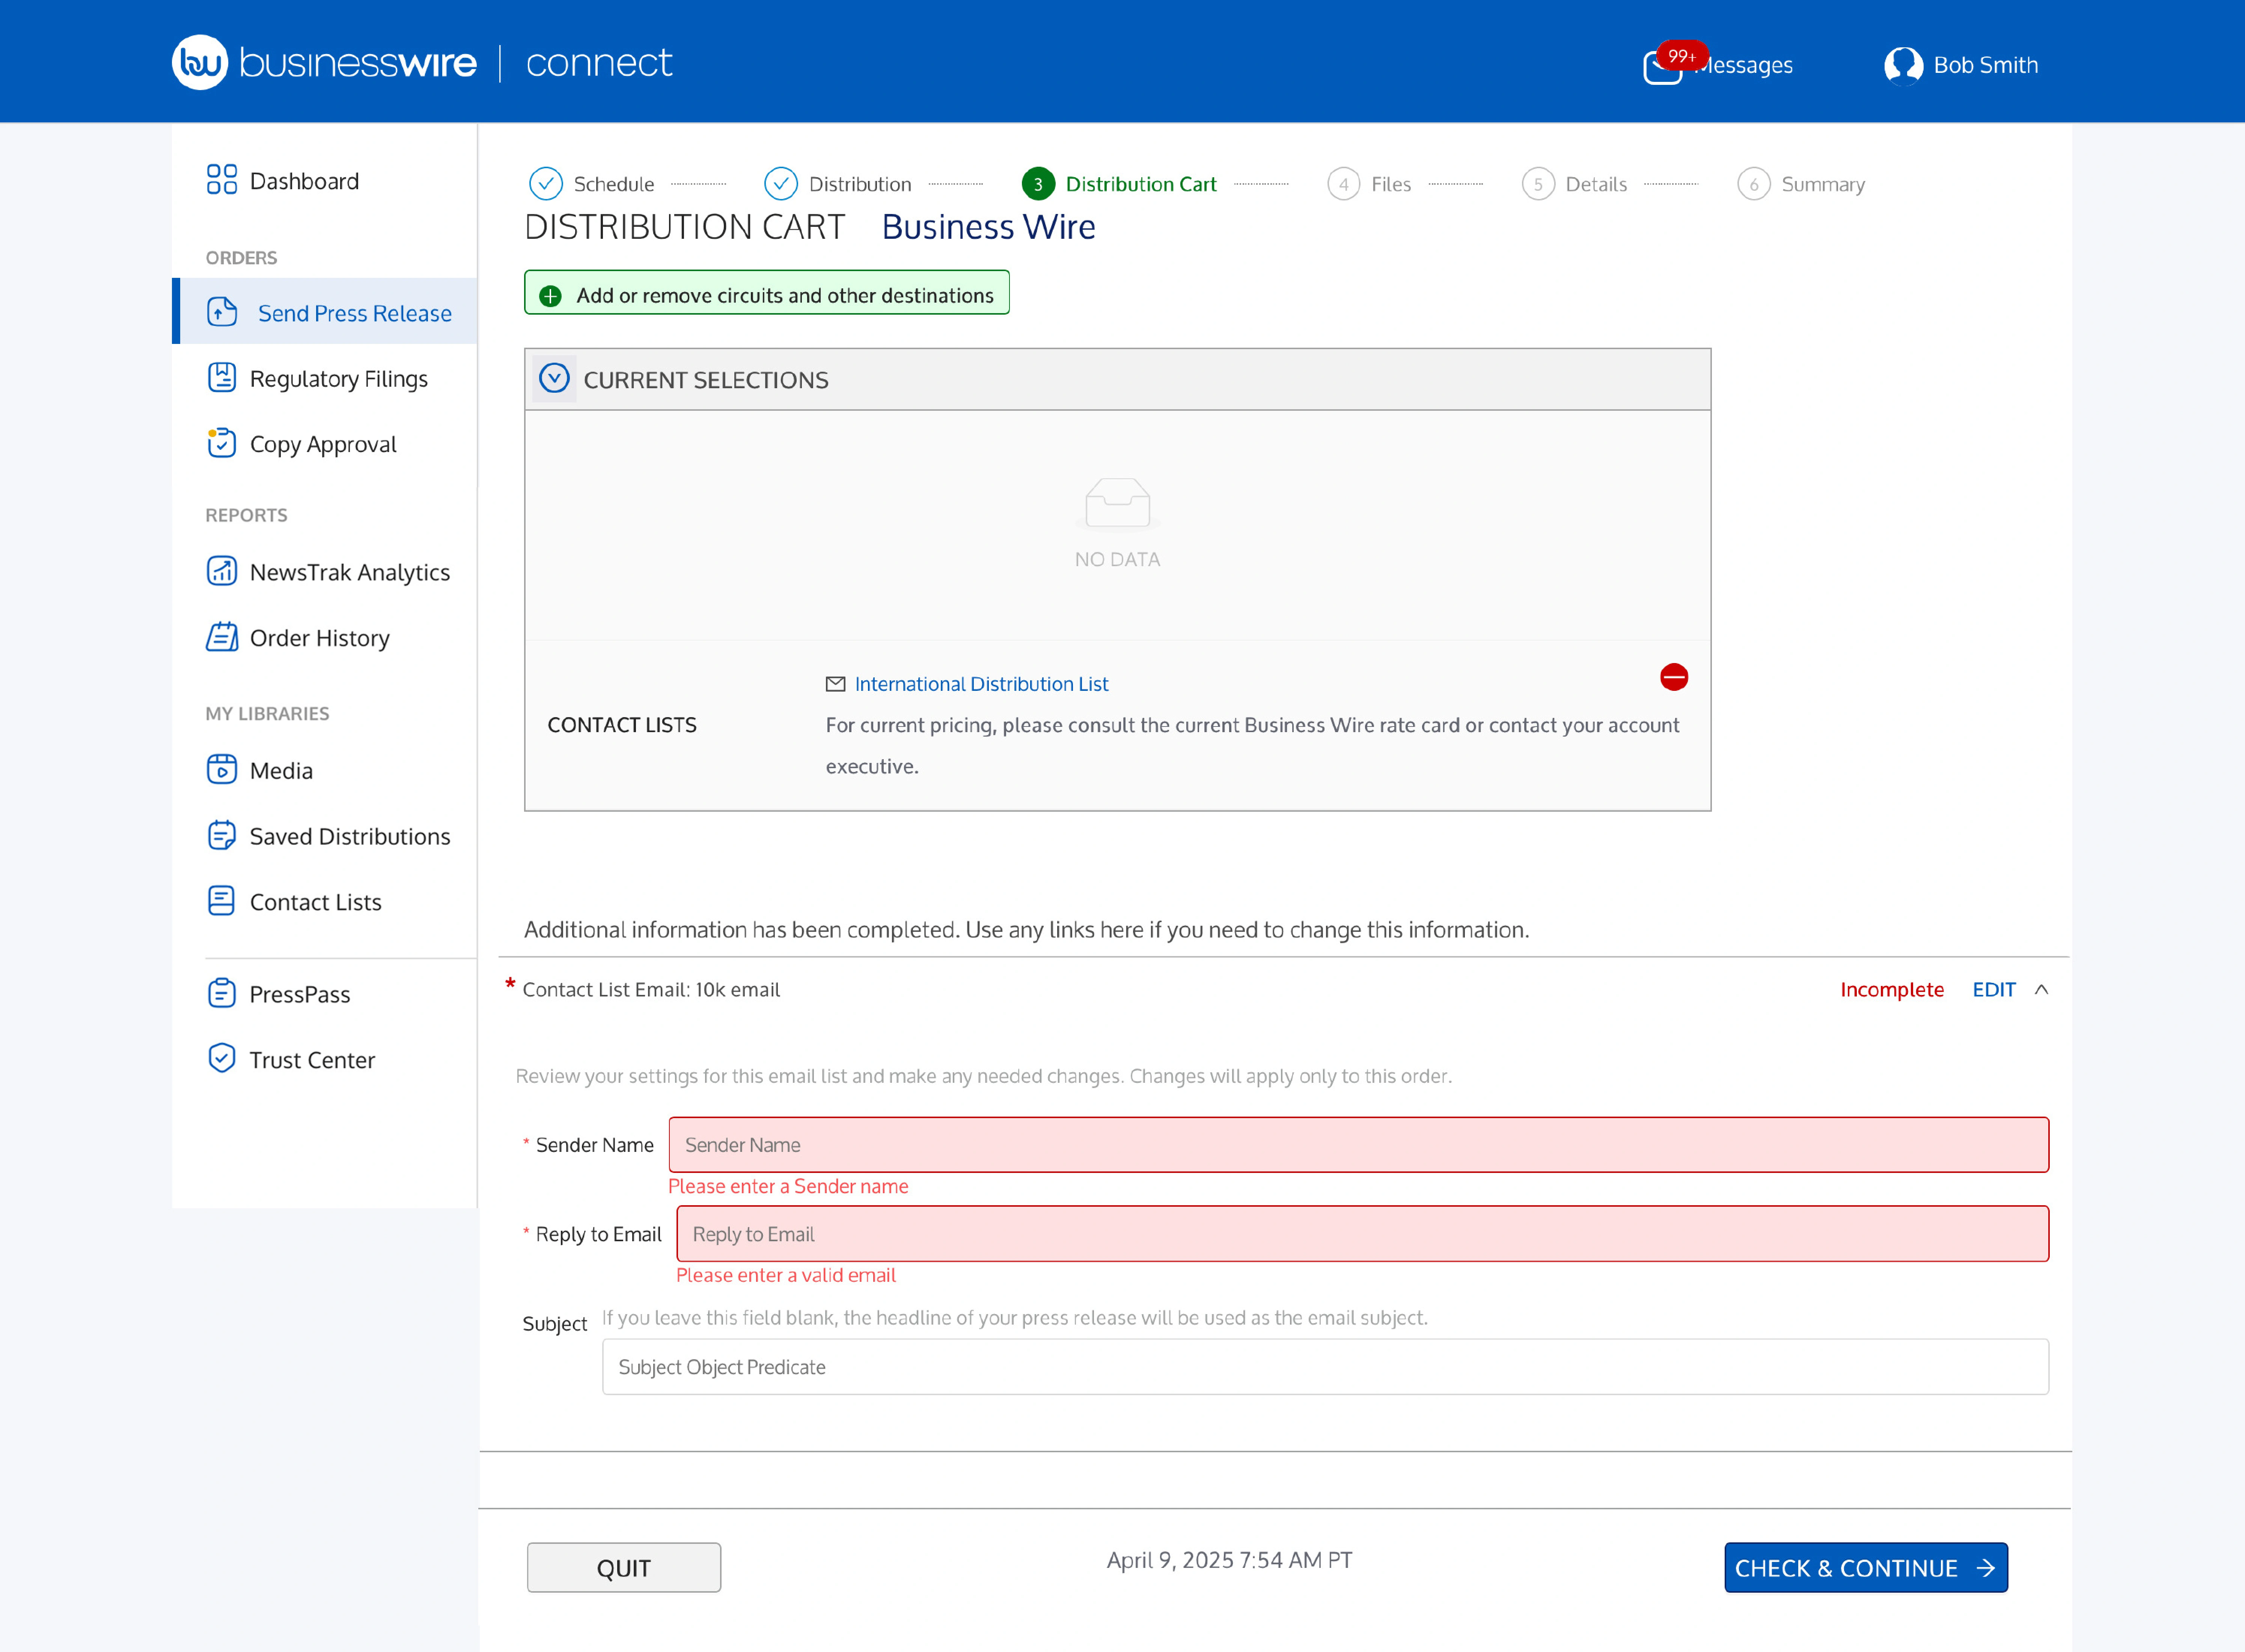
Task: Focus the Reply to Email input field
Action: point(1363,1234)
